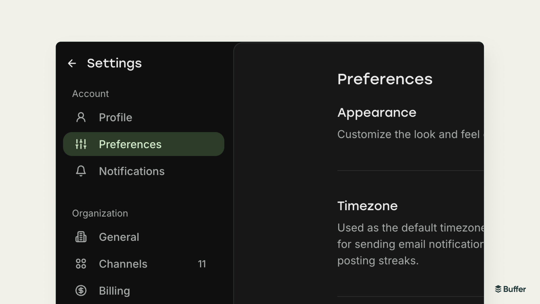The height and width of the screenshot is (304, 540).
Task: Open General organization settings
Action: [119, 237]
